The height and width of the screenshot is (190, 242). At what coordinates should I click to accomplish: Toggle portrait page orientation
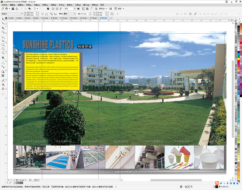pos(42,14)
